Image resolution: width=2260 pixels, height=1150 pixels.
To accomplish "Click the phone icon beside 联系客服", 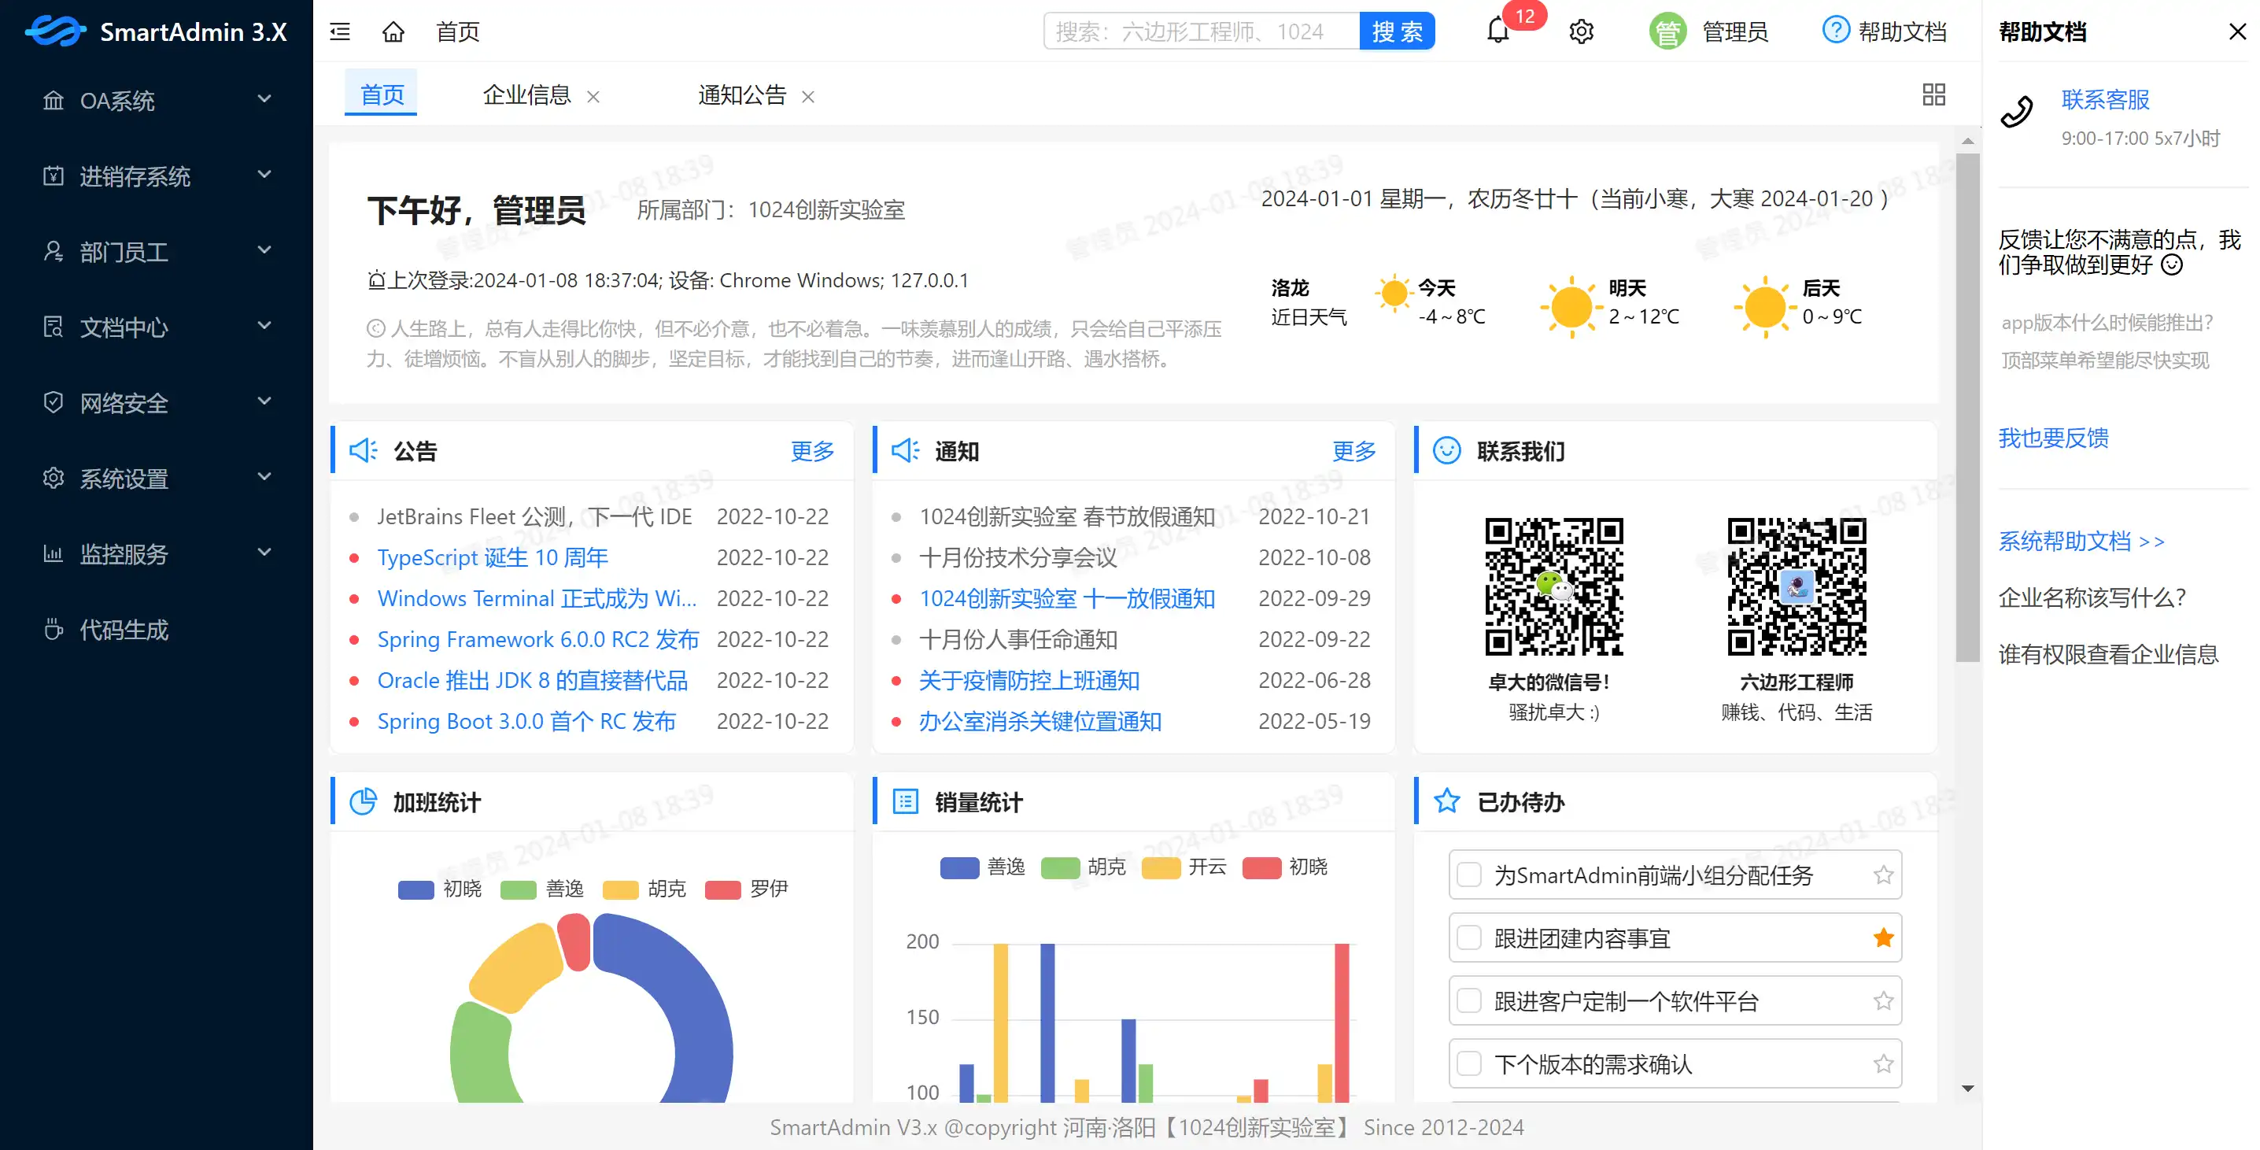I will pyautogui.click(x=2017, y=112).
